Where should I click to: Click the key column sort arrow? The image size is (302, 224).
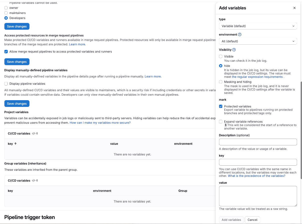click(x=15, y=144)
